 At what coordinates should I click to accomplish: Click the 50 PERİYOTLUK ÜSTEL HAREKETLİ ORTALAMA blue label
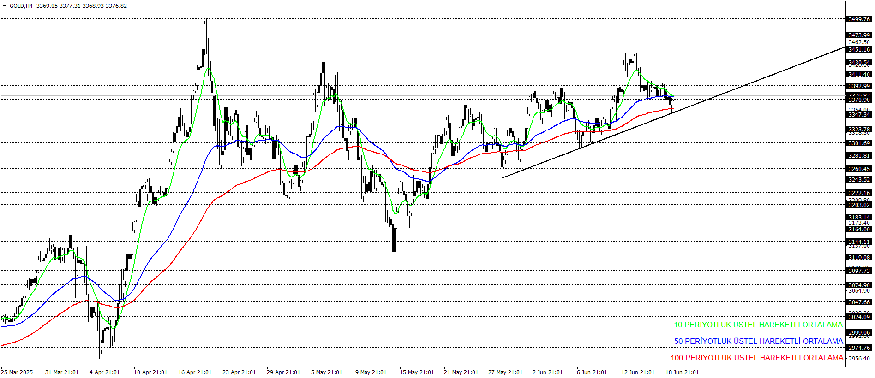coord(758,341)
